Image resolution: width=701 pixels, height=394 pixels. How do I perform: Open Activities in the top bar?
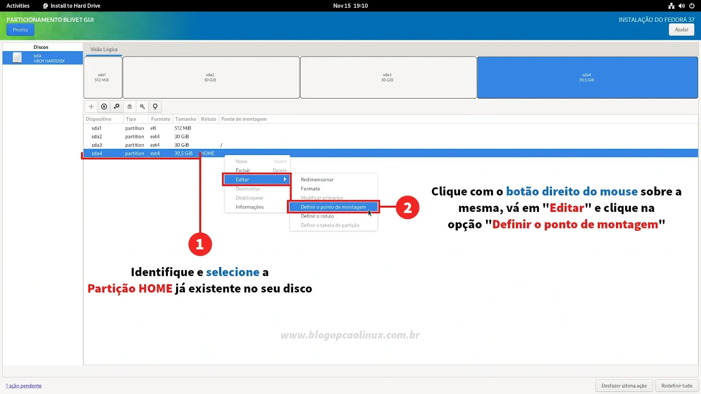(18, 6)
